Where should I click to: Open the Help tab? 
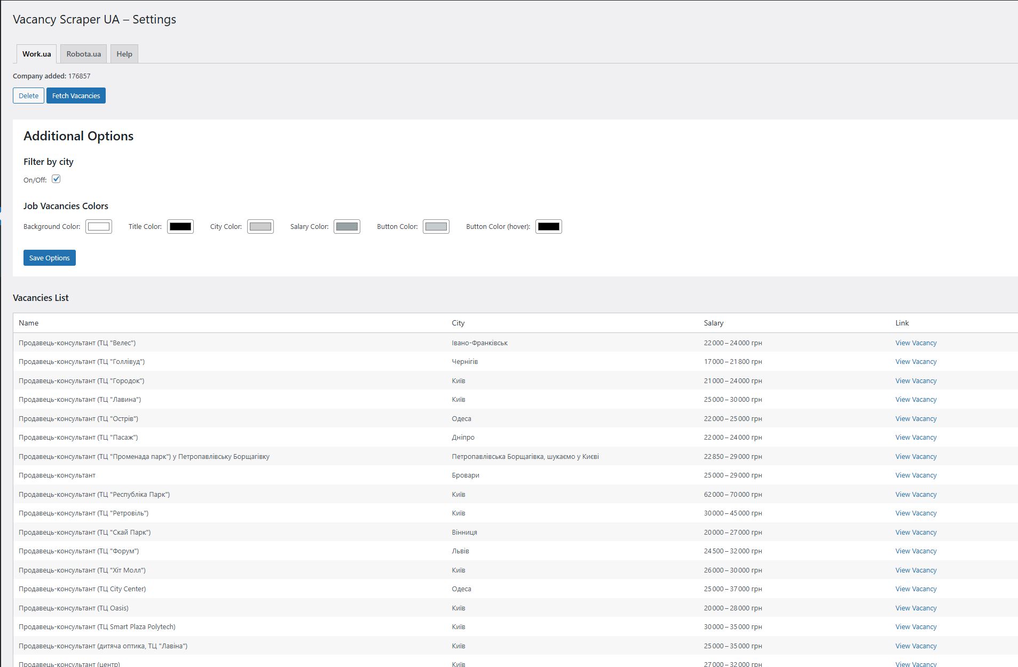(124, 54)
